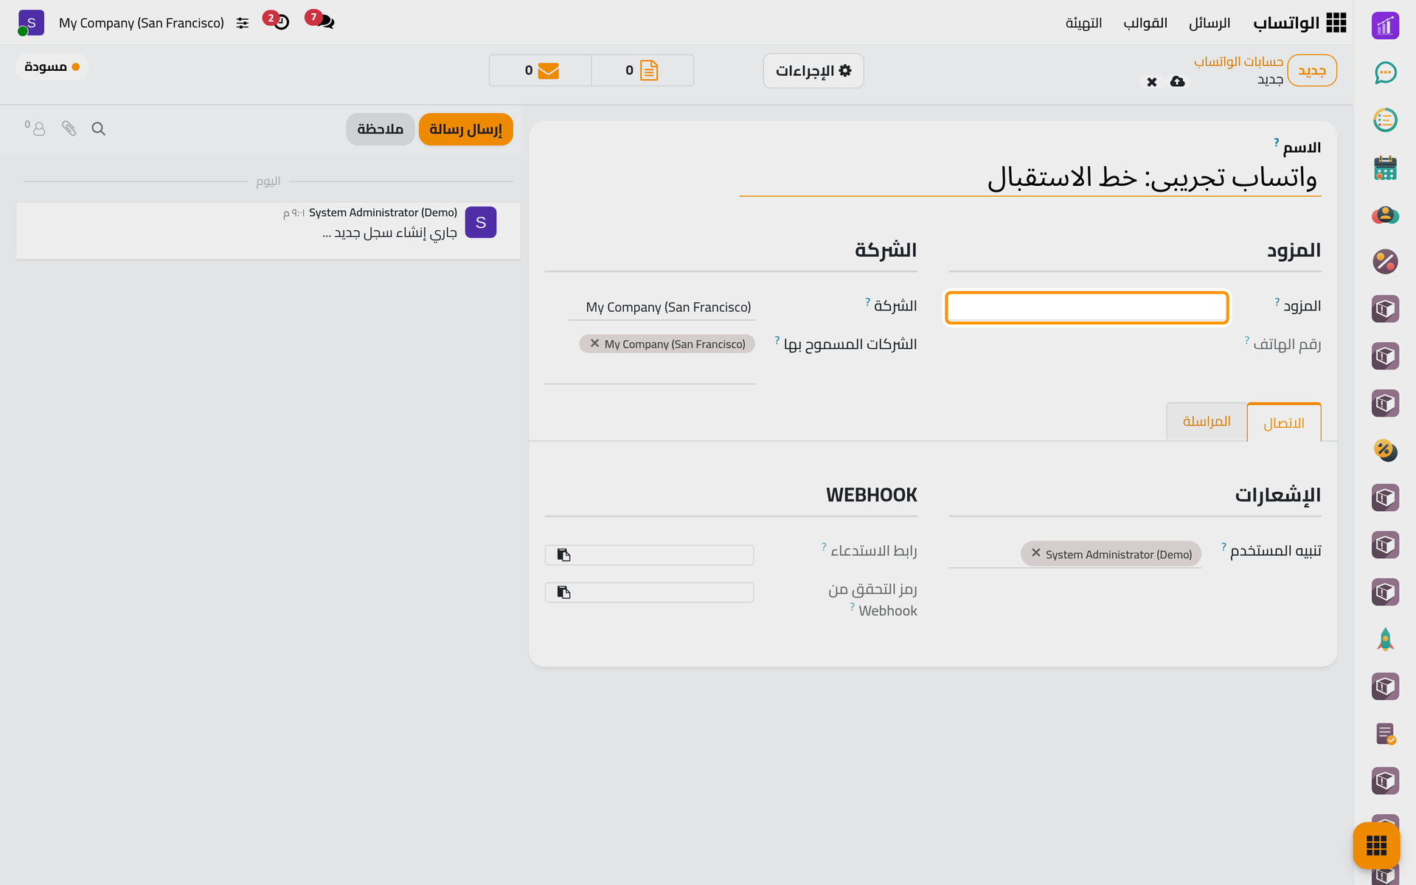Click إرسال رسالة send message button

coord(465,129)
